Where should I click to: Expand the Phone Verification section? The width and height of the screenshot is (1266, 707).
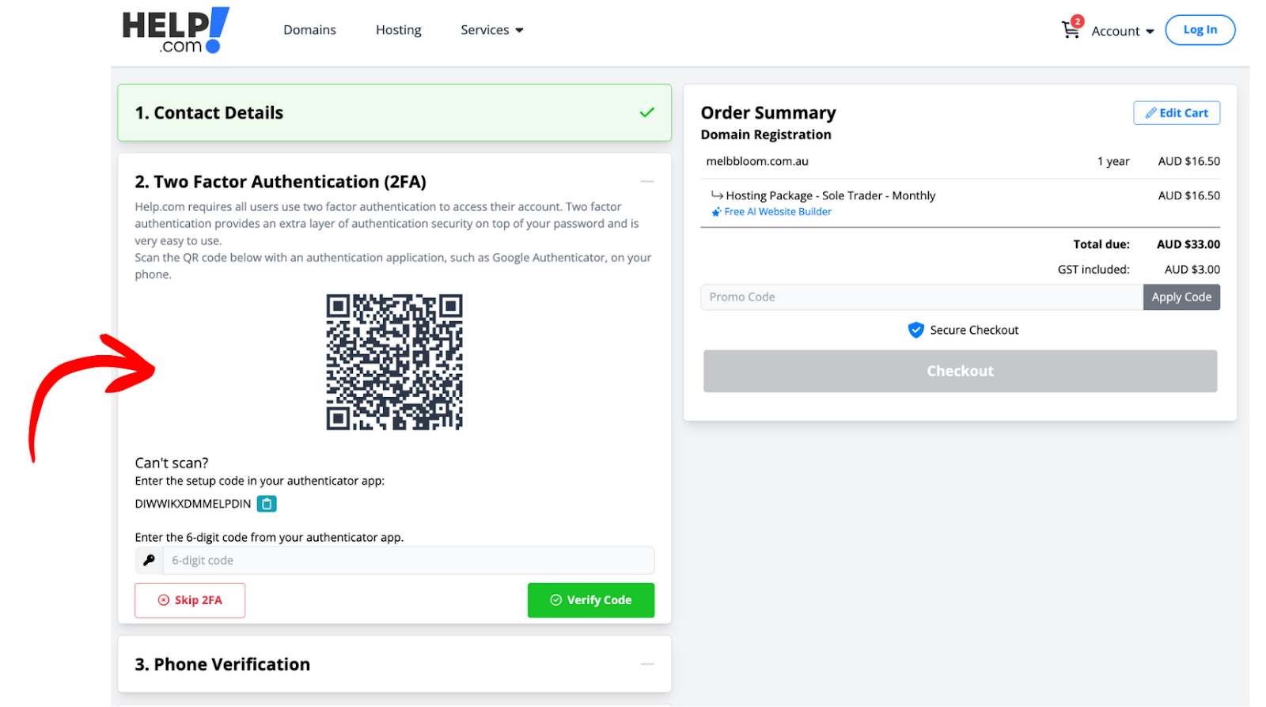[x=646, y=664]
